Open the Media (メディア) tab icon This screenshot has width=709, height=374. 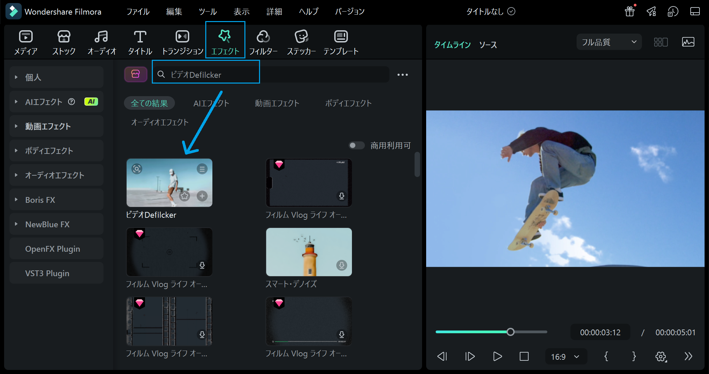click(26, 37)
